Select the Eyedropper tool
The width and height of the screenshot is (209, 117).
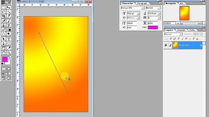[x=9, y=48]
